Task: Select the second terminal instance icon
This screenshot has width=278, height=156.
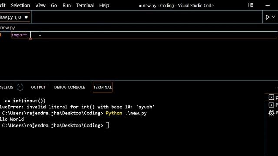Action: (x=271, y=105)
